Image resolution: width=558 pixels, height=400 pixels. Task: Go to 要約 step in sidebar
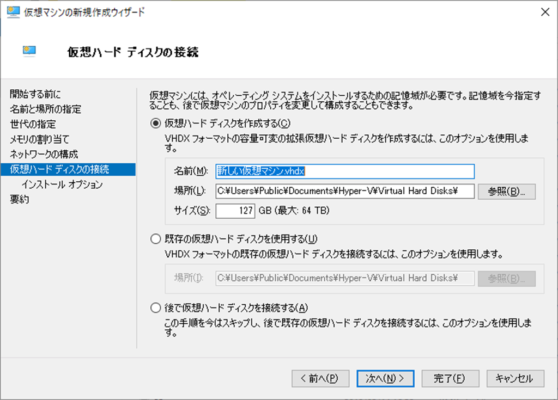coord(20,199)
